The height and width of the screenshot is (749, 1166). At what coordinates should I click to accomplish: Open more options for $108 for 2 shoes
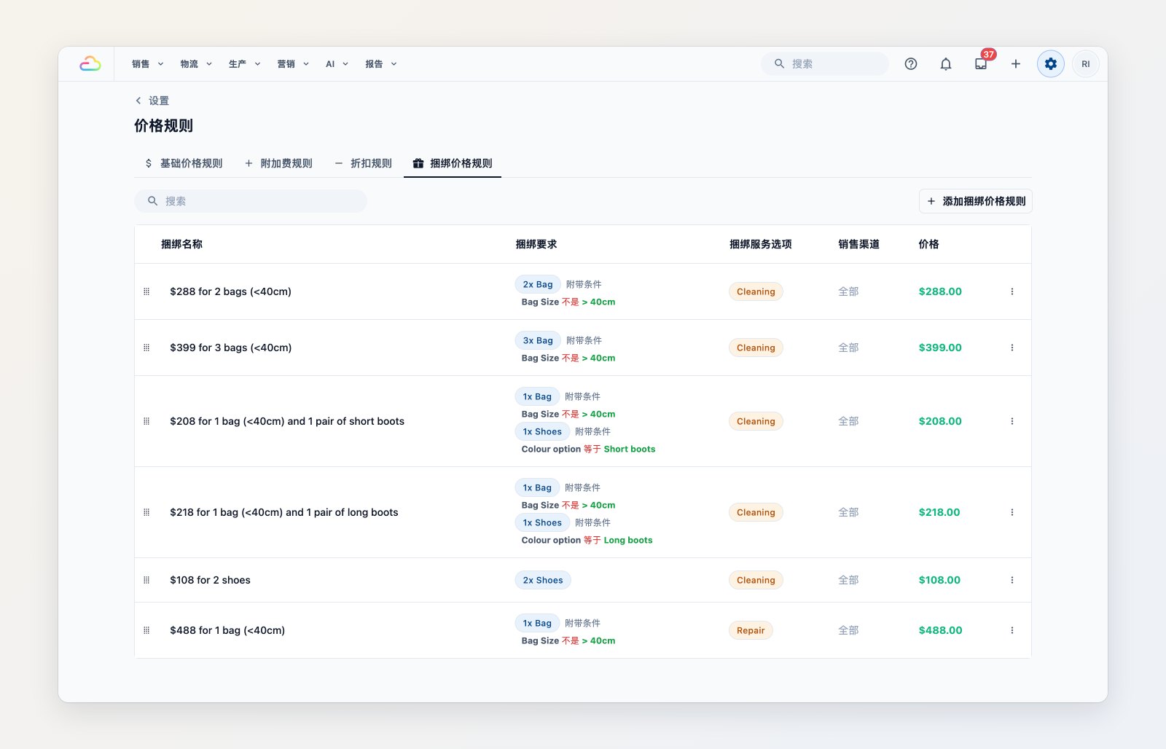click(x=1012, y=580)
